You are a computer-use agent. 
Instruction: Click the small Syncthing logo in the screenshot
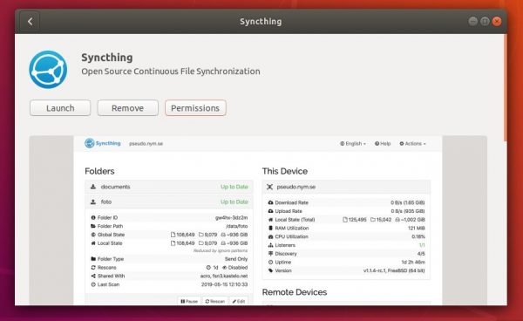tap(89, 143)
